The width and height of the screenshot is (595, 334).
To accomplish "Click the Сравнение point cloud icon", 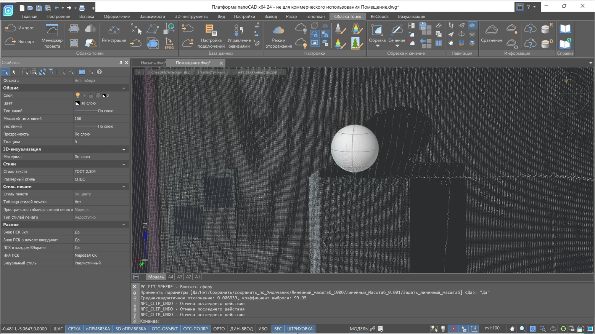I will 491,30.
